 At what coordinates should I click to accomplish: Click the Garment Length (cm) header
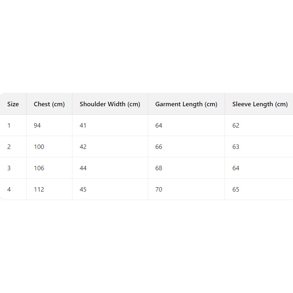[x=186, y=104]
